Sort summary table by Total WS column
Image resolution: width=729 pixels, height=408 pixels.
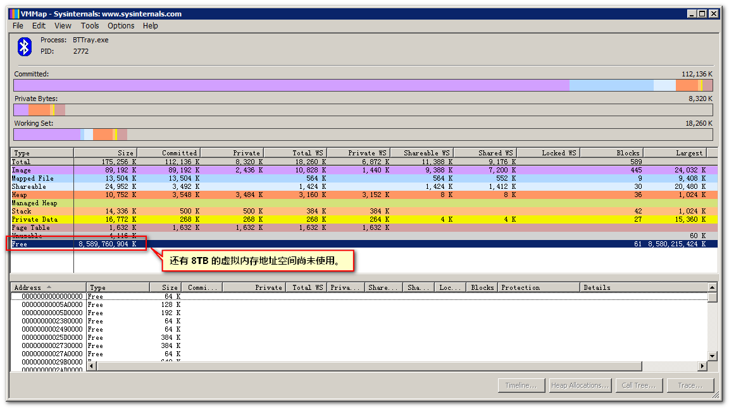pos(295,153)
